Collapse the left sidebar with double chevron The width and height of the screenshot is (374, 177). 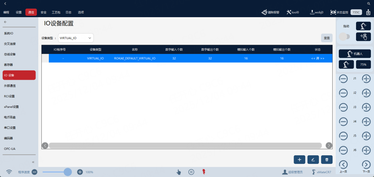[x=33, y=162]
